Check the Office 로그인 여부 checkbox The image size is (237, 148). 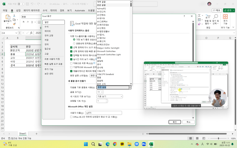[x=71, y=117]
